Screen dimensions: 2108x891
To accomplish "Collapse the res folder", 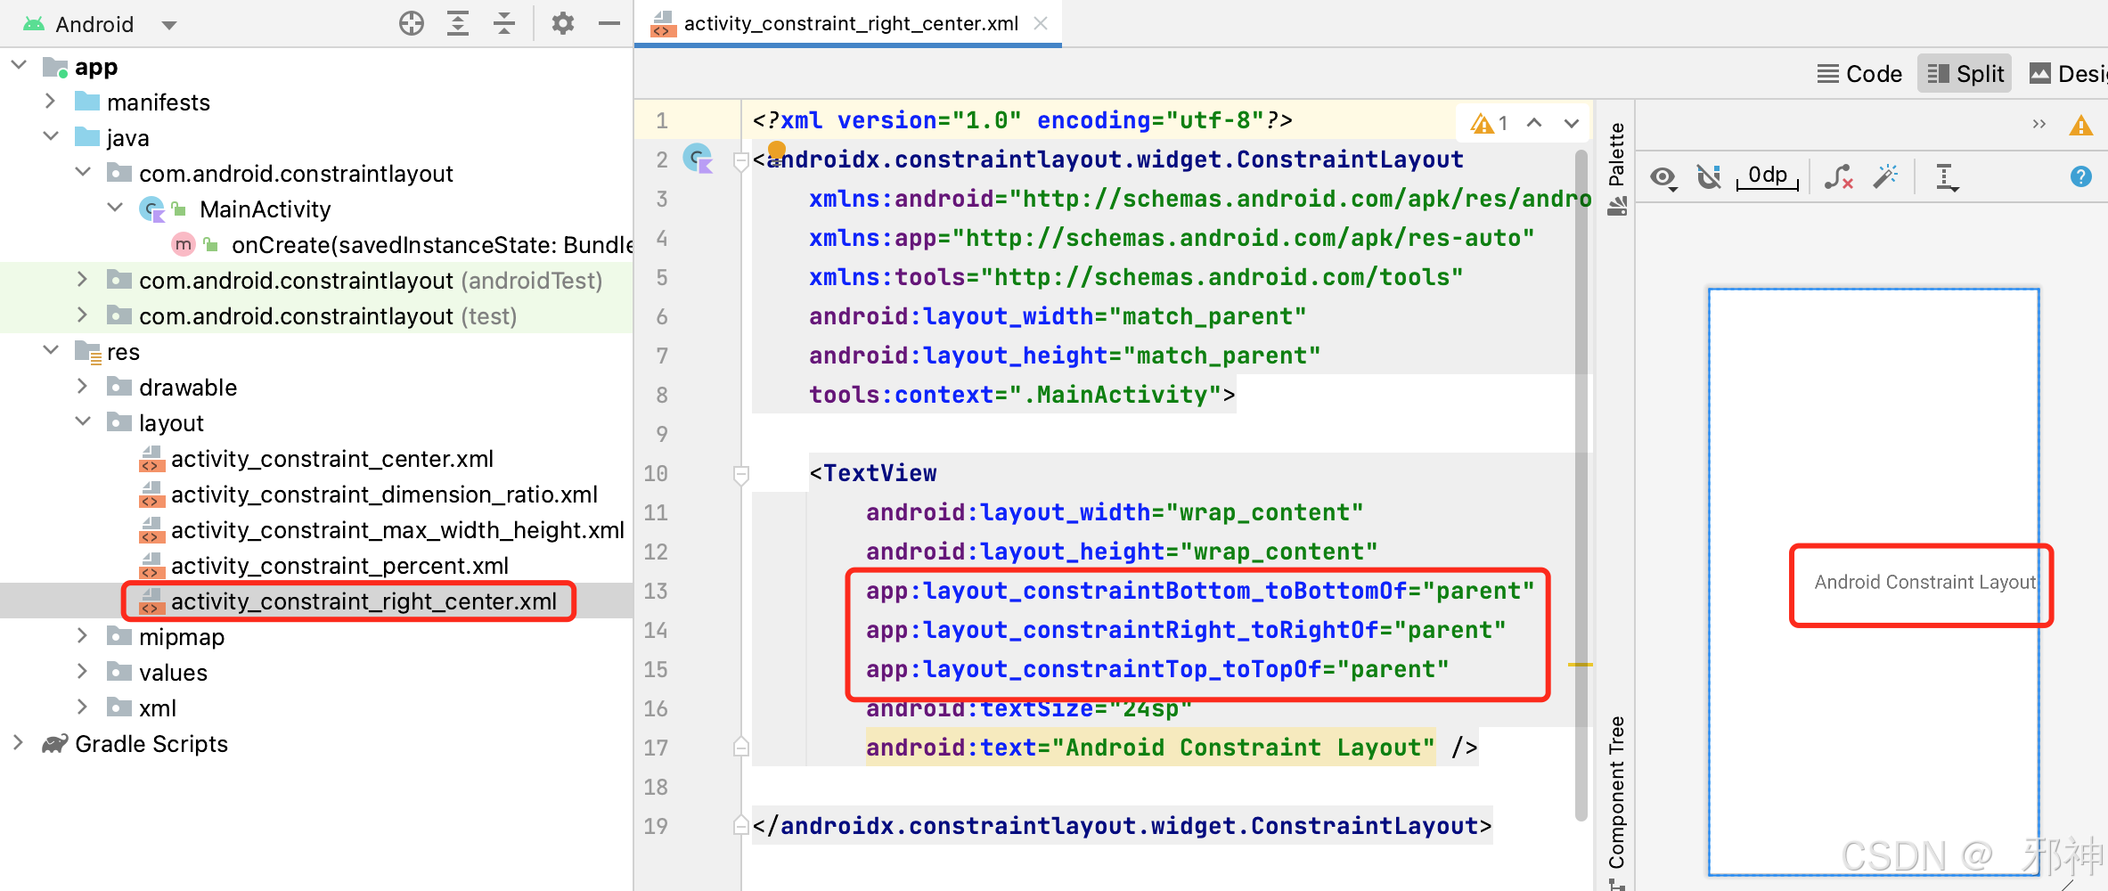I will click(51, 351).
